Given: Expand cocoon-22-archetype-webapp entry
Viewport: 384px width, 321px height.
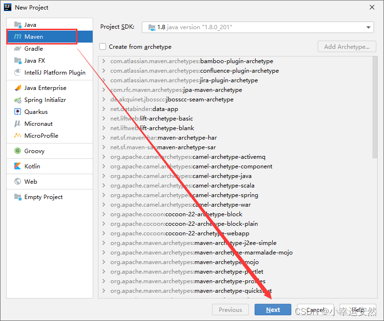Looking at the screenshot, I should (x=104, y=233).
